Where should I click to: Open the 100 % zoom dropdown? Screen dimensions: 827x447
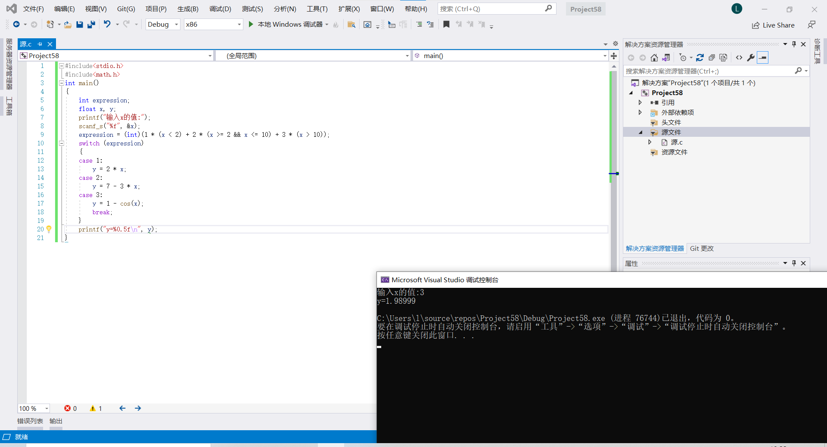pos(34,409)
